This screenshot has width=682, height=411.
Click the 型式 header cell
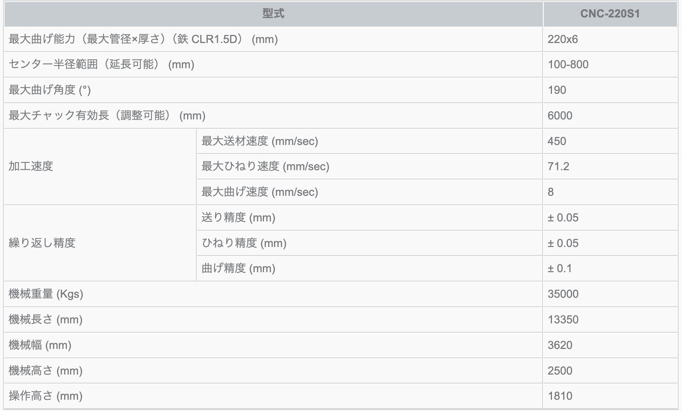coord(273,14)
